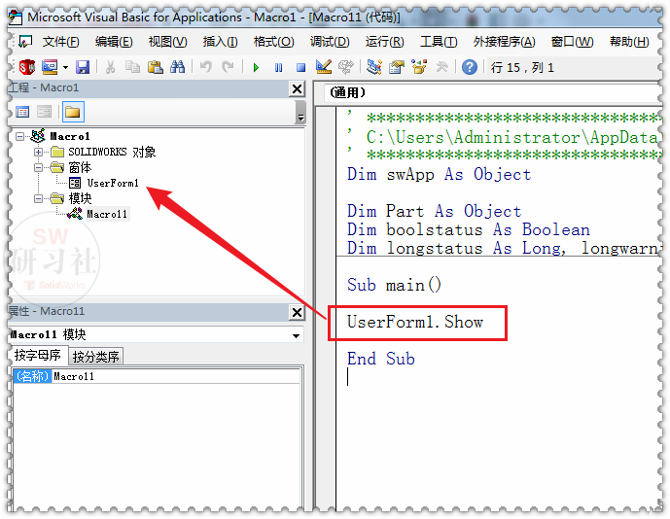Switch to the 按分类序 tab
The height and width of the screenshot is (519, 670).
(95, 357)
